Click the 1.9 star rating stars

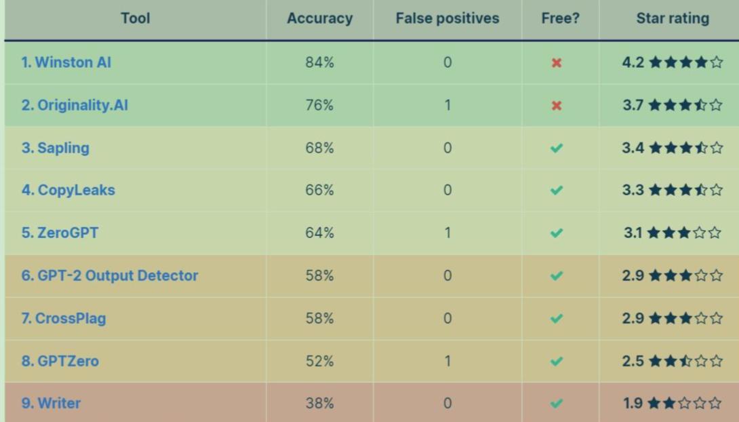[x=684, y=403]
